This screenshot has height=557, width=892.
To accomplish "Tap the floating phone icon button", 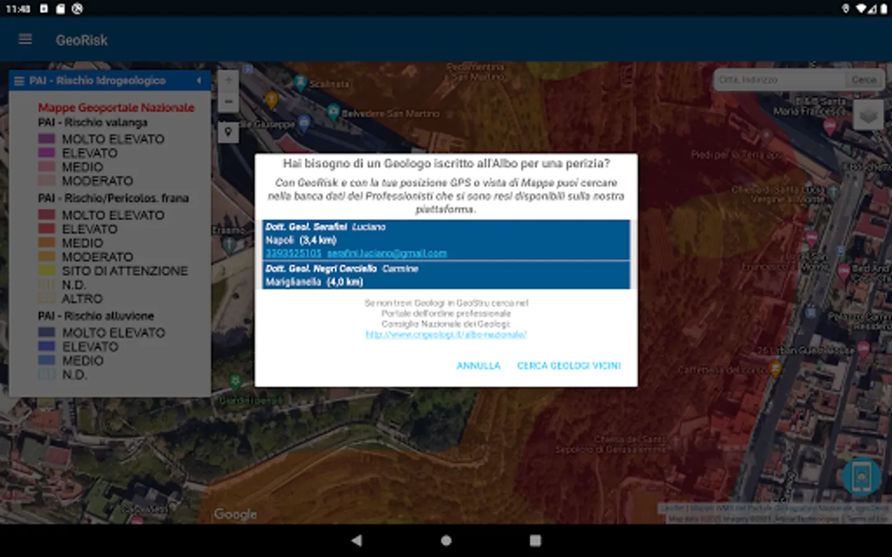I will [862, 477].
